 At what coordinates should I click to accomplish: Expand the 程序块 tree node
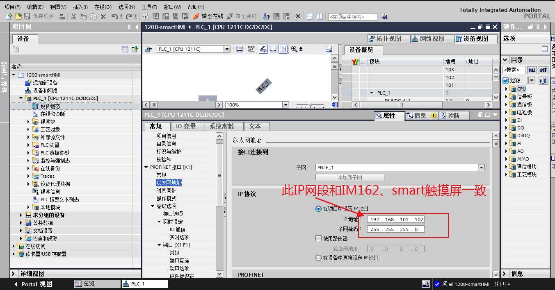coord(28,122)
